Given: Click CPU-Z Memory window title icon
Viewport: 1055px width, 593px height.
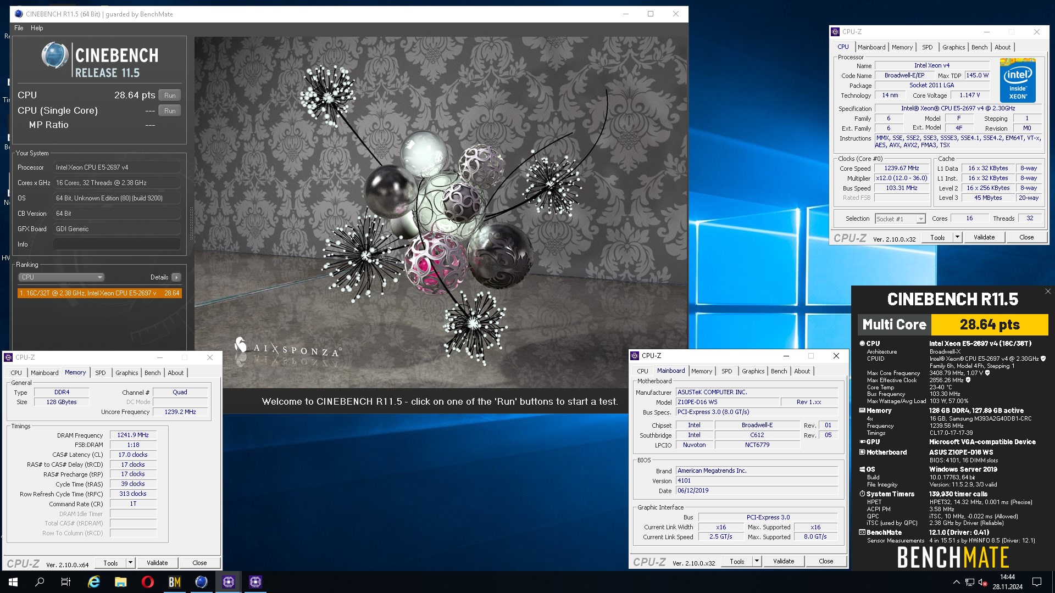Looking at the screenshot, I should click(x=9, y=357).
